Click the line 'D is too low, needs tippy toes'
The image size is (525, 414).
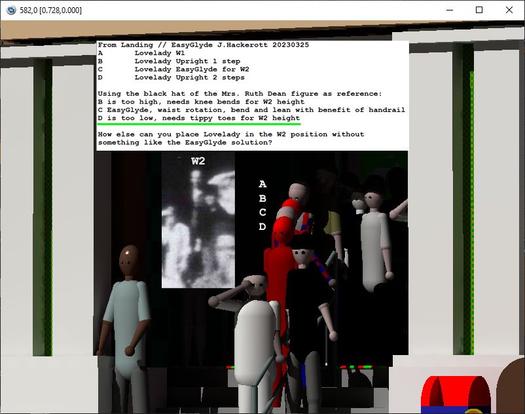pos(199,118)
